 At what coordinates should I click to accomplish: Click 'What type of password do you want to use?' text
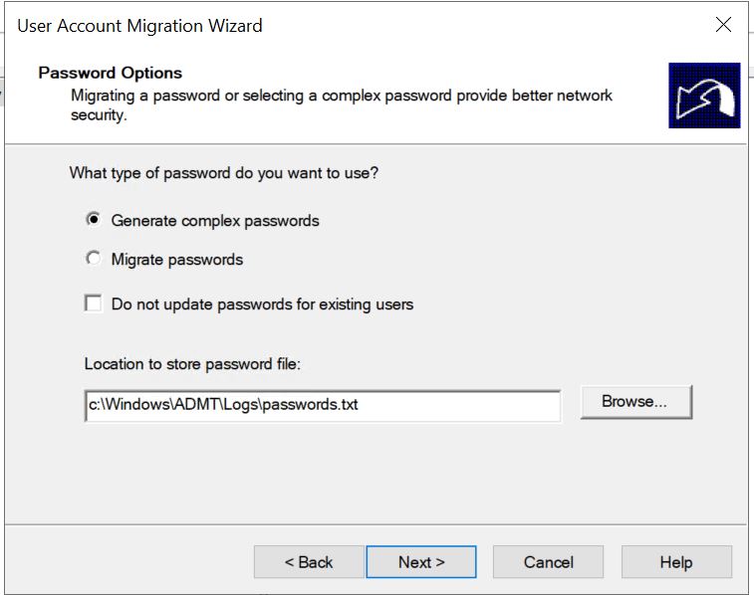223,173
